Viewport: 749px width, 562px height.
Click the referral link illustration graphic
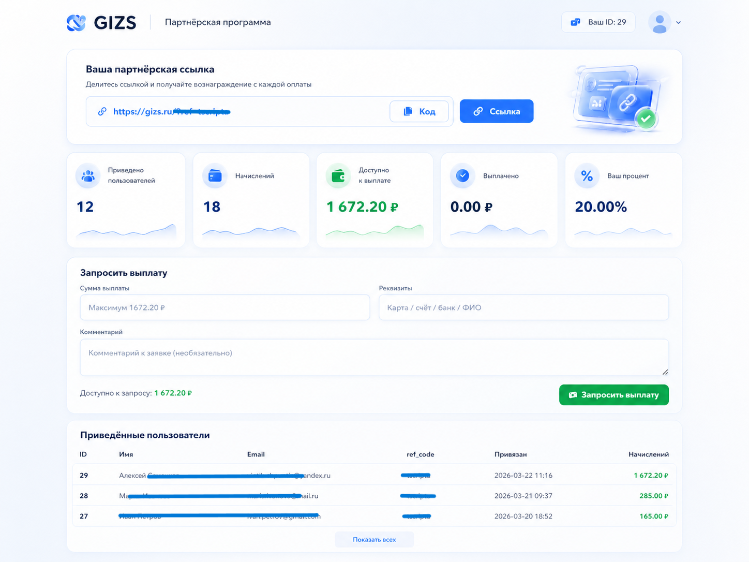point(619,98)
